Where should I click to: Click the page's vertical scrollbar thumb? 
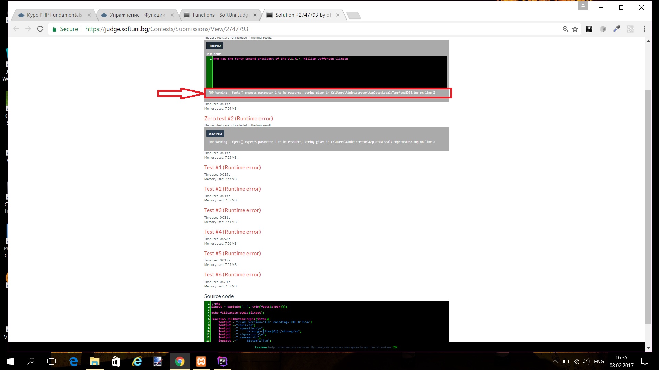(648, 207)
